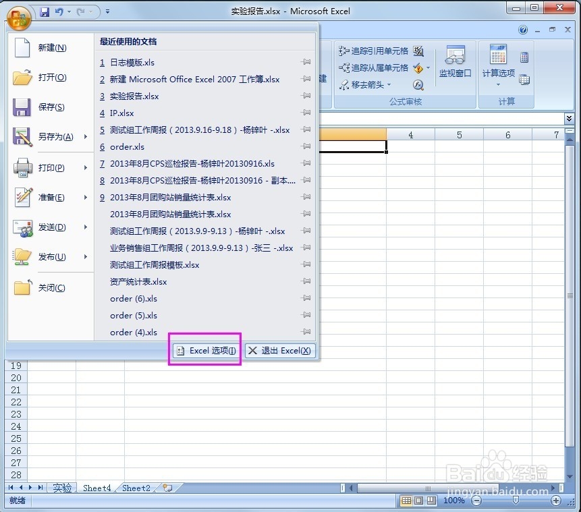Image resolution: width=581 pixels, height=512 pixels.
Task: Pin IP.xlsx to the recent list
Action: [x=306, y=112]
